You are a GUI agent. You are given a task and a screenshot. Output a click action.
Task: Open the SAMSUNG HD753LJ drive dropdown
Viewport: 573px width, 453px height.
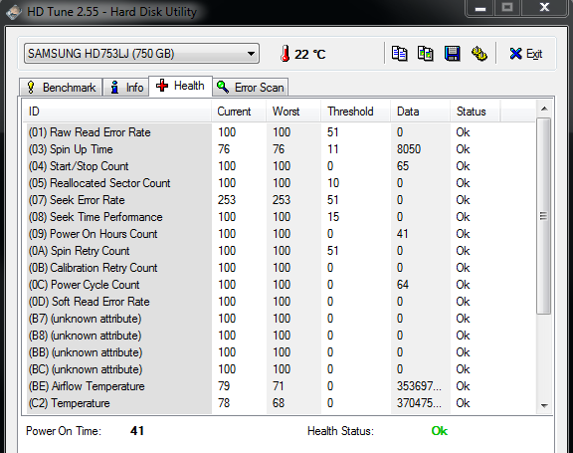(141, 54)
